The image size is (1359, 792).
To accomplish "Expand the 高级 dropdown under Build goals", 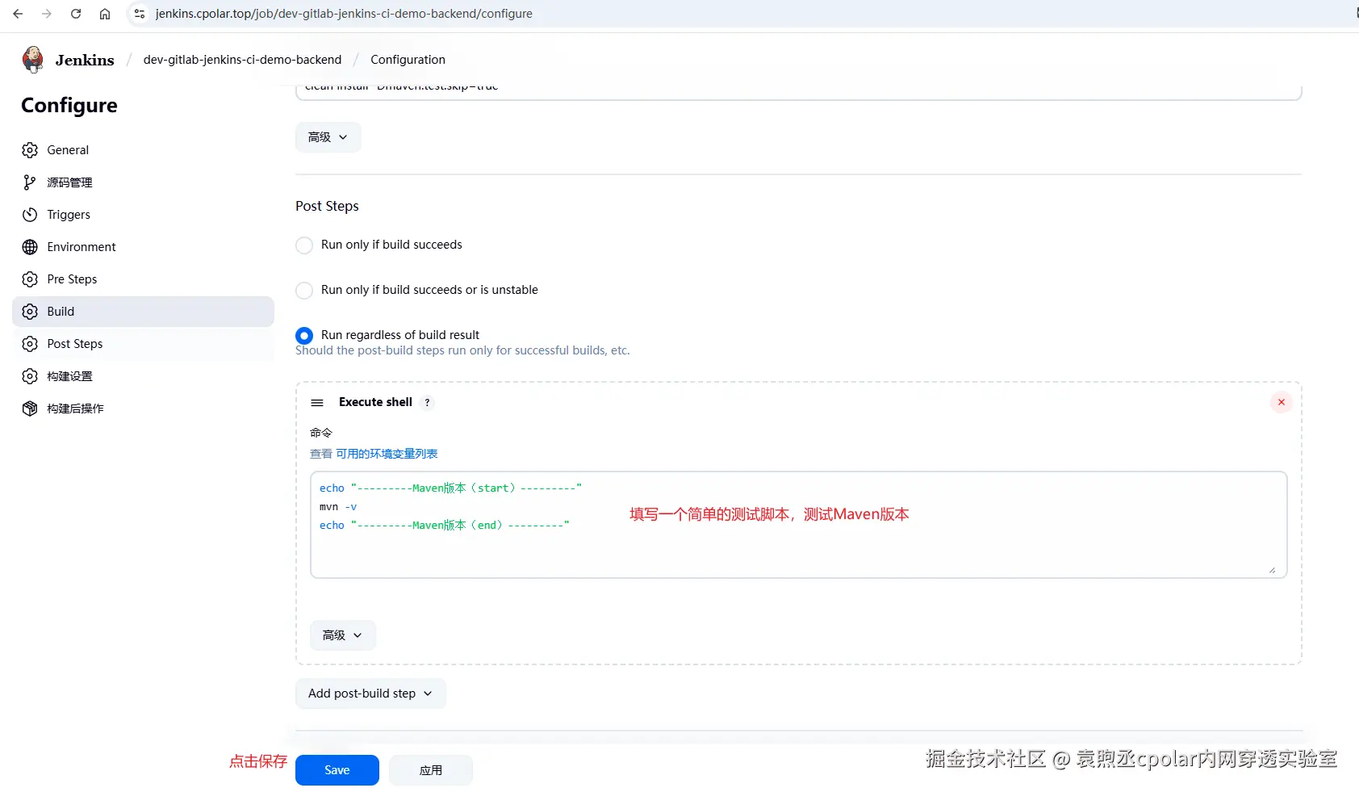I will pyautogui.click(x=328, y=137).
